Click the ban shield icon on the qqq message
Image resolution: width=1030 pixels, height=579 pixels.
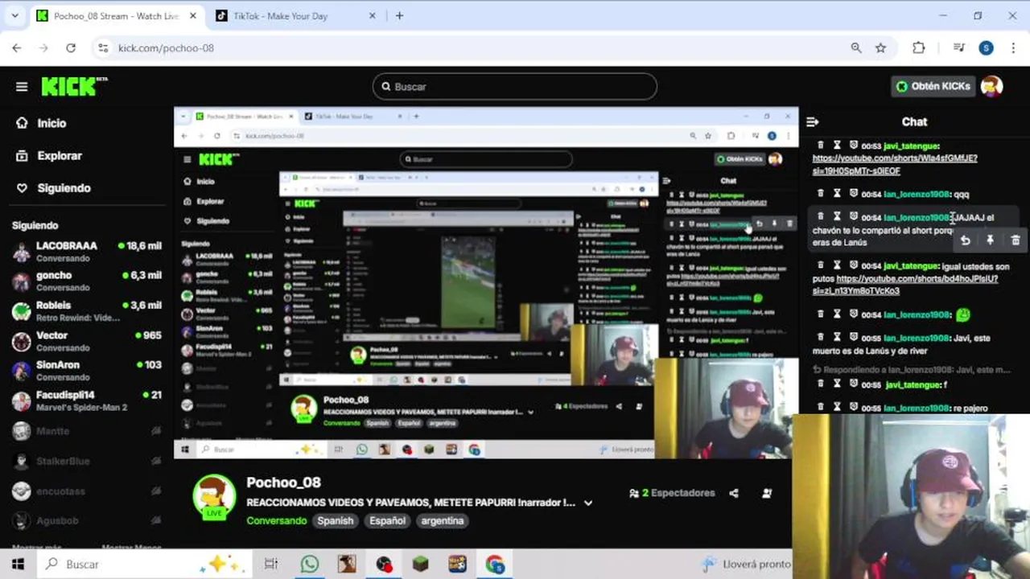(853, 193)
